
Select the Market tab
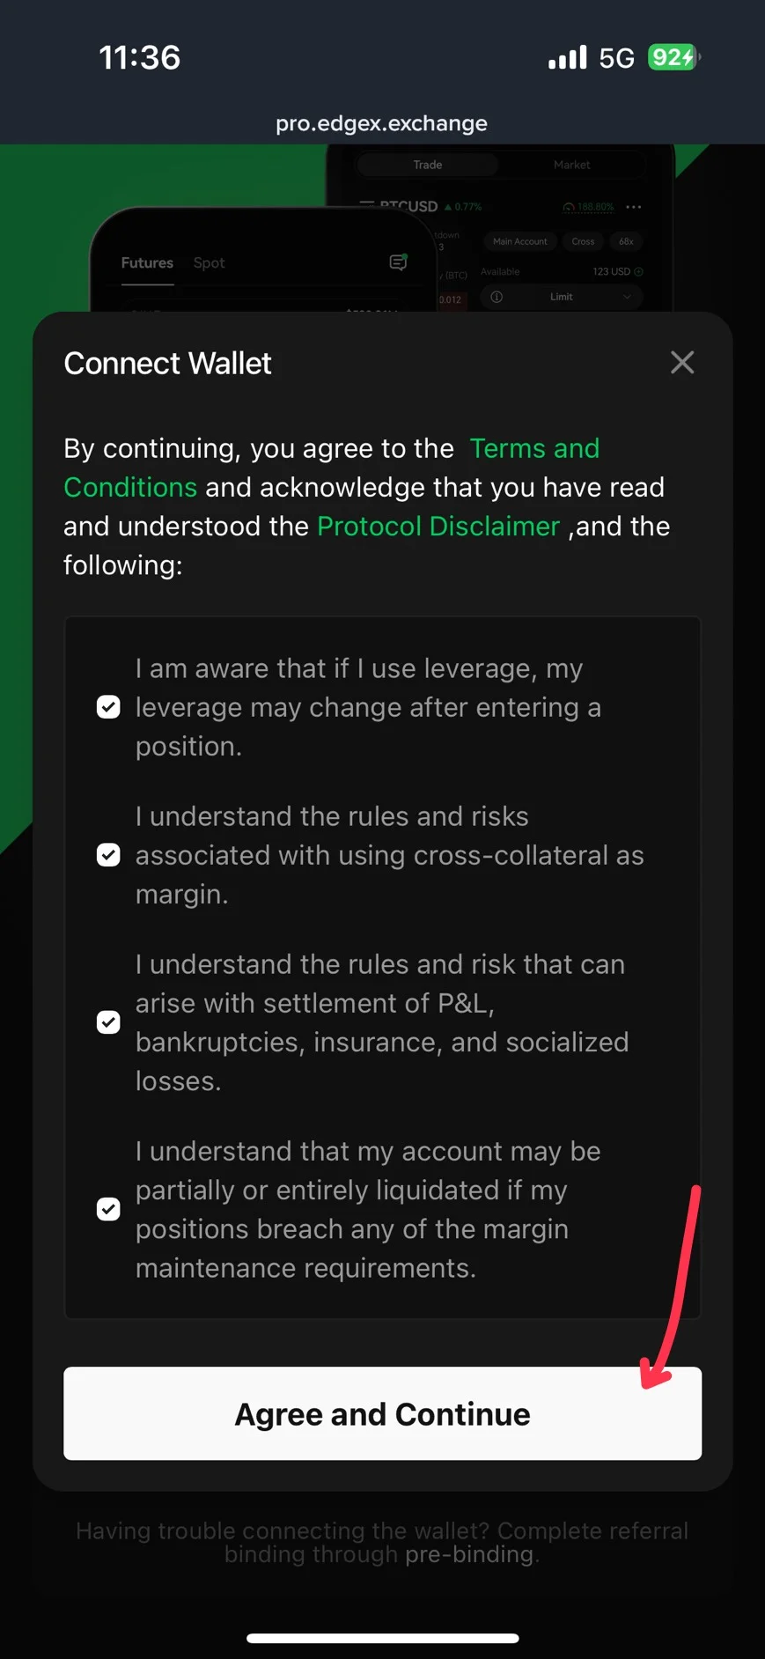pos(571,165)
